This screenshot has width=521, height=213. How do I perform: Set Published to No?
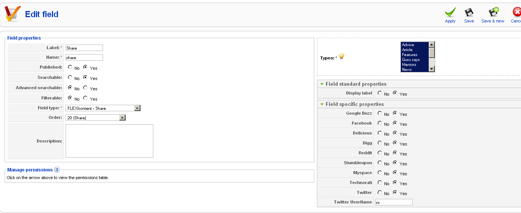70,67
